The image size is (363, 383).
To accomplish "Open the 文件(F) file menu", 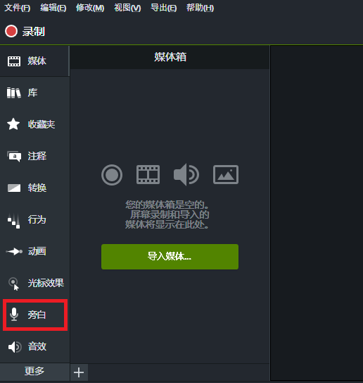I will pos(18,8).
